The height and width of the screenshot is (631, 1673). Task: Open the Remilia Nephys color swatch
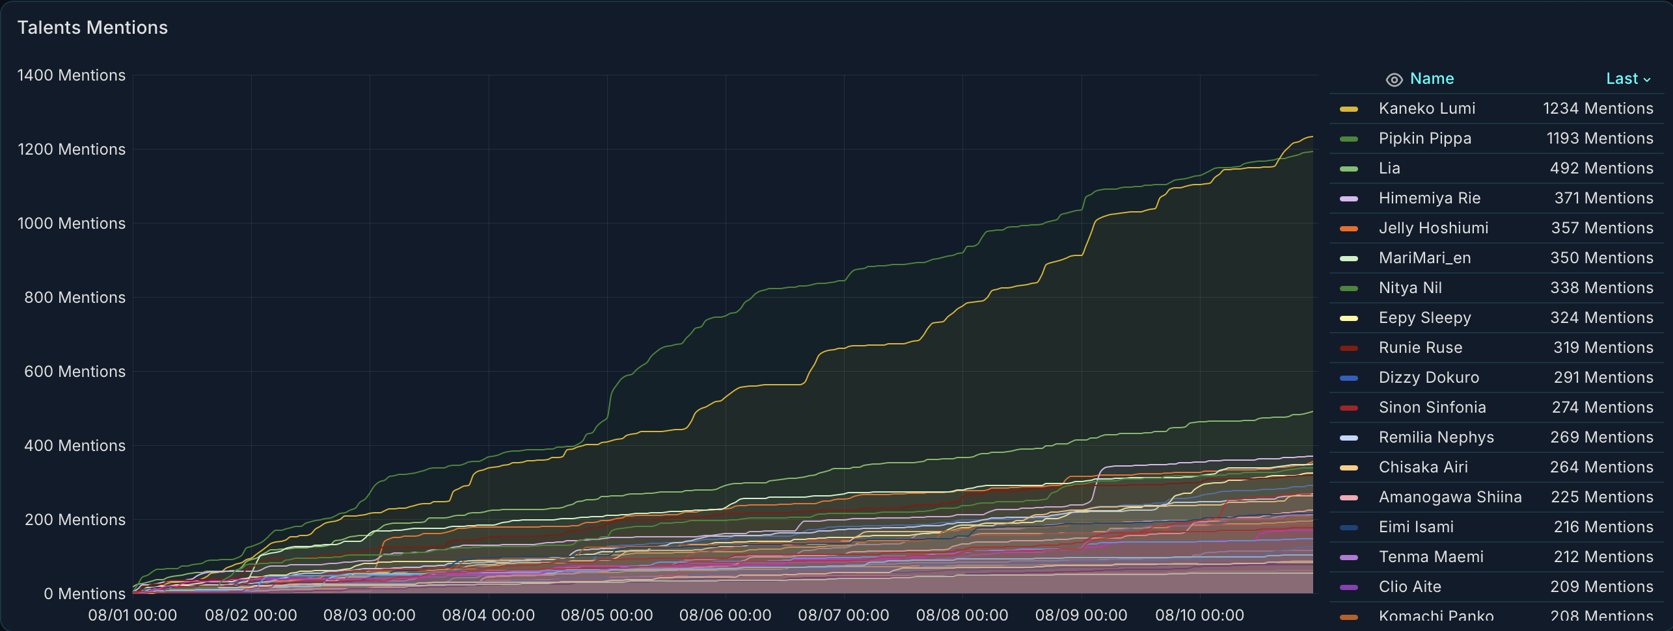(1349, 438)
